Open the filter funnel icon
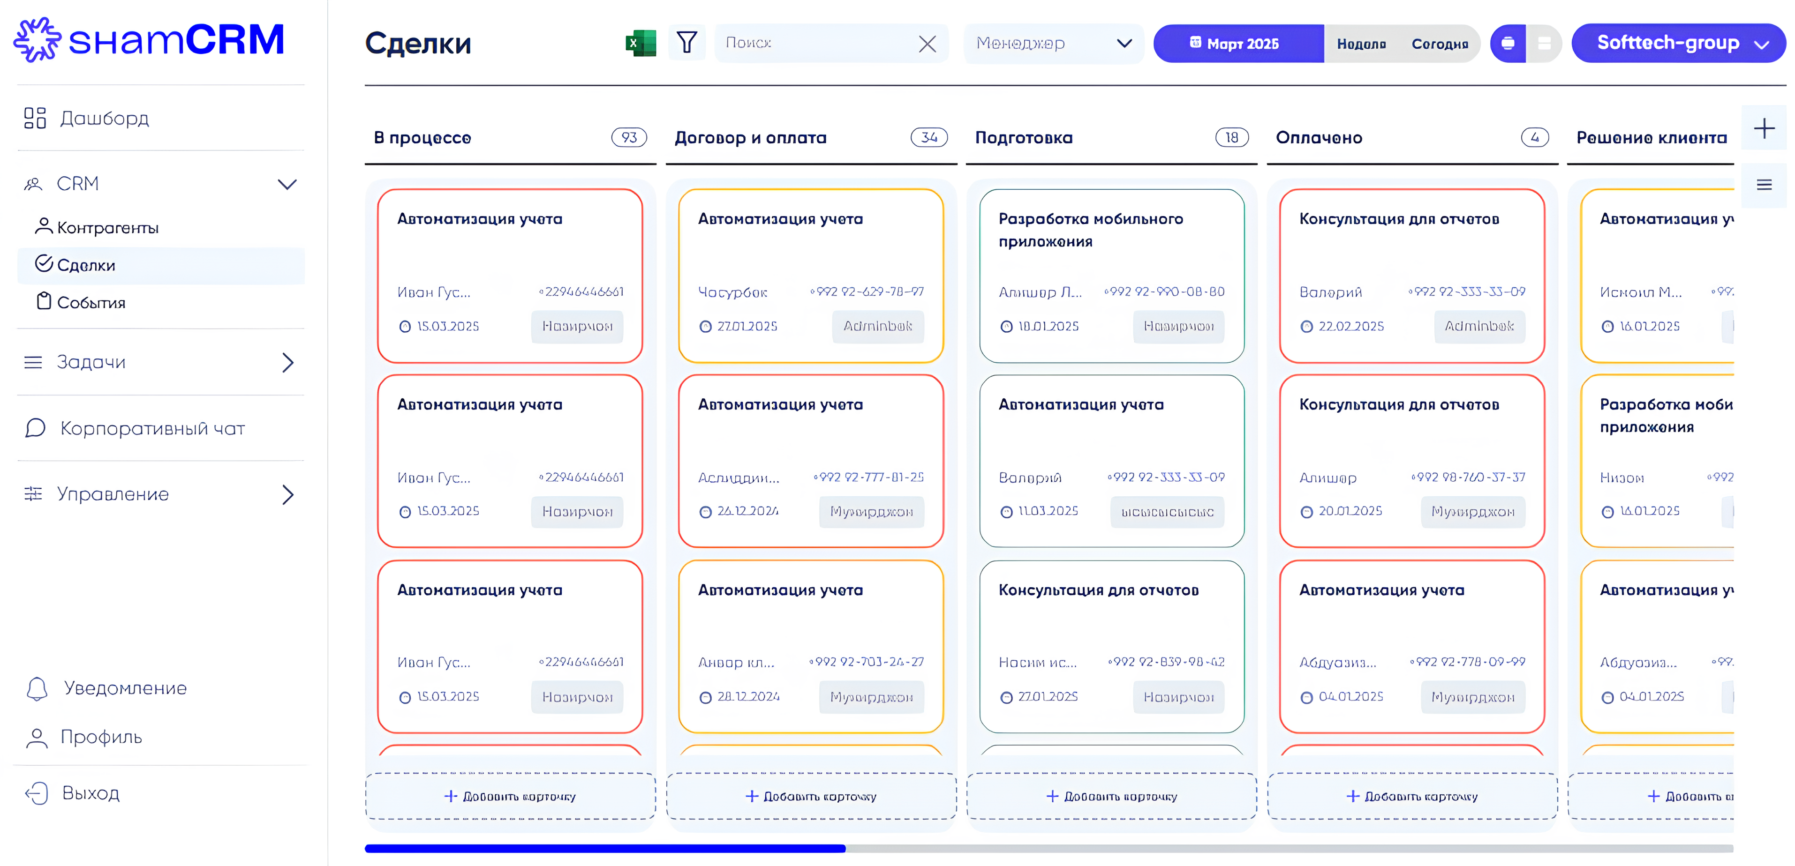The height and width of the screenshot is (866, 1795). [686, 43]
